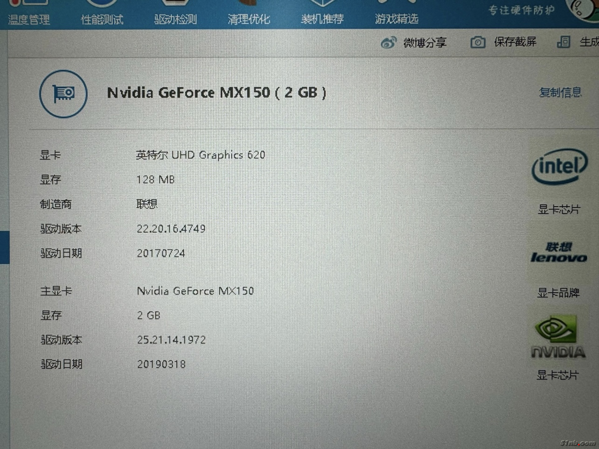Select the 英特尔 UHD Graphics 620 value
The height and width of the screenshot is (449, 599).
[201, 155]
